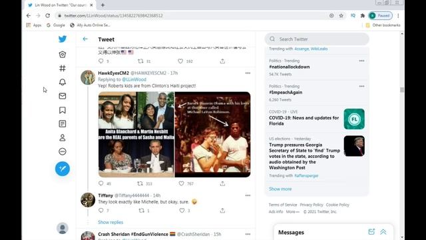The height and width of the screenshot is (240, 426).
Task: Open Privacy Policy link
Action: 312,205
